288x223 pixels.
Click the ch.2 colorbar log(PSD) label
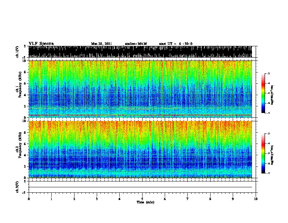[272, 155]
